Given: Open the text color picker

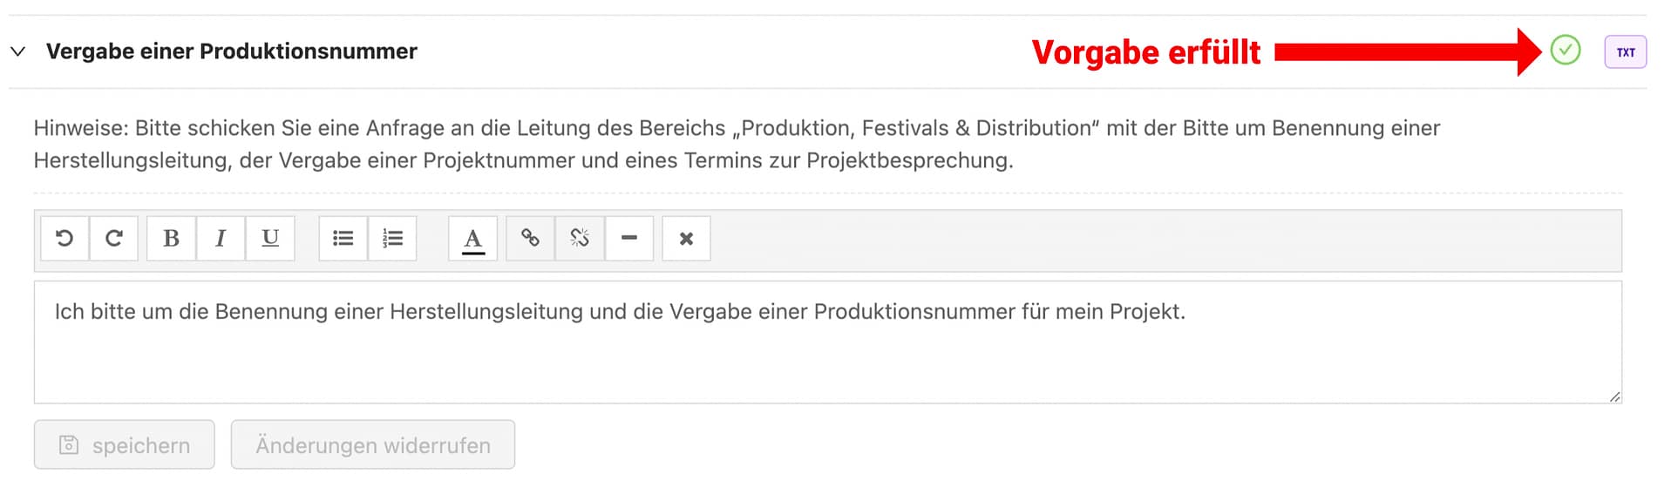Looking at the screenshot, I should point(472,238).
